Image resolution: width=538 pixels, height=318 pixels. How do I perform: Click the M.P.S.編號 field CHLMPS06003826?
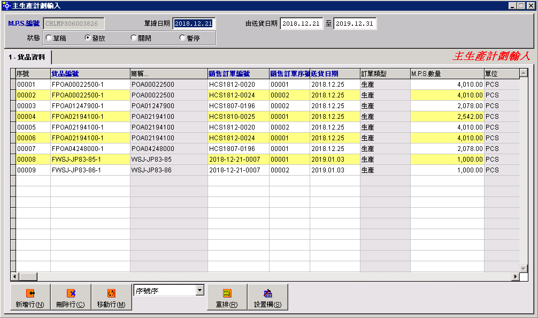(x=74, y=24)
